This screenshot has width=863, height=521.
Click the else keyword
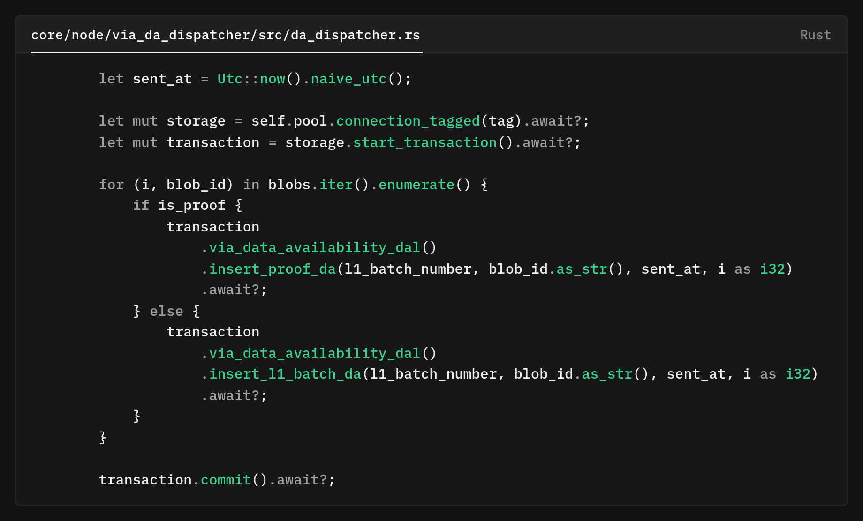coord(166,311)
